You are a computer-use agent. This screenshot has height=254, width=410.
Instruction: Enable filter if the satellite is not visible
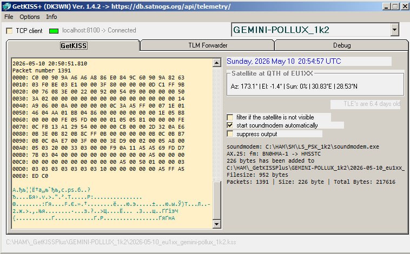[x=230, y=117]
